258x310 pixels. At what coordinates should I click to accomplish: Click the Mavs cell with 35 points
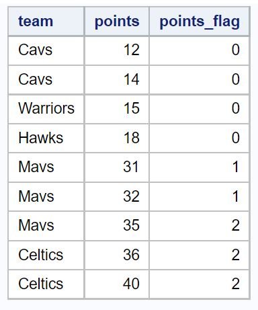46,226
